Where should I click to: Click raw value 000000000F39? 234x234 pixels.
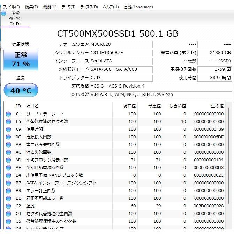point(209,129)
